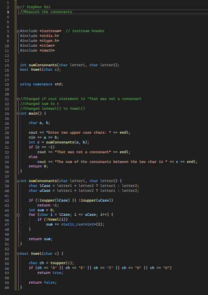Click 'return sum;' statement

pyautogui.click(x=41, y=239)
